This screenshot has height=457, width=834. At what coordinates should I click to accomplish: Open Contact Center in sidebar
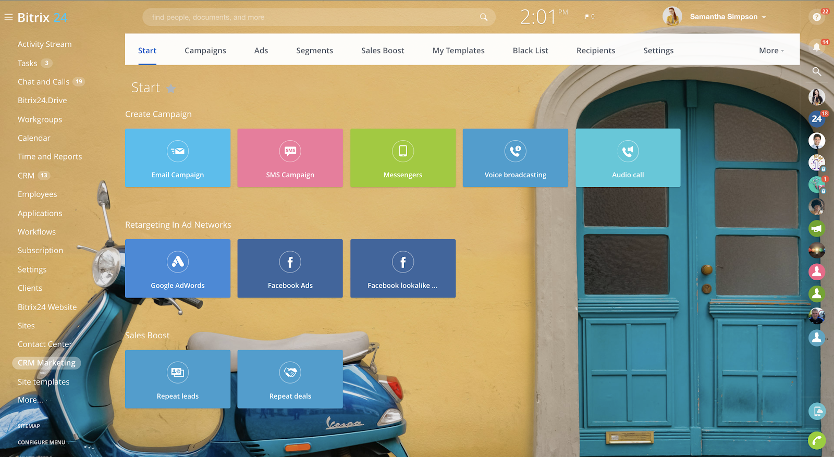tap(45, 344)
